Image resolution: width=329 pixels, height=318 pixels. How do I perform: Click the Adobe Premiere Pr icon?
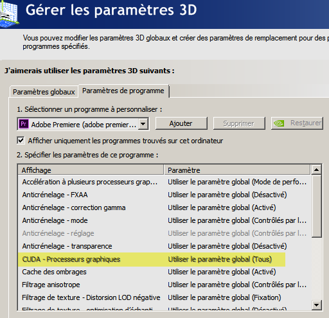(24, 124)
